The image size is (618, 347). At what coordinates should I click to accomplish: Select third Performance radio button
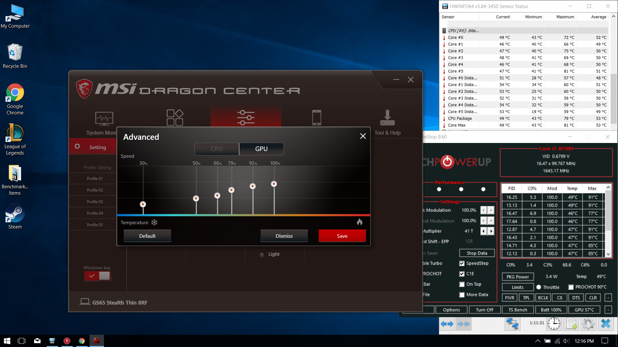click(483, 189)
